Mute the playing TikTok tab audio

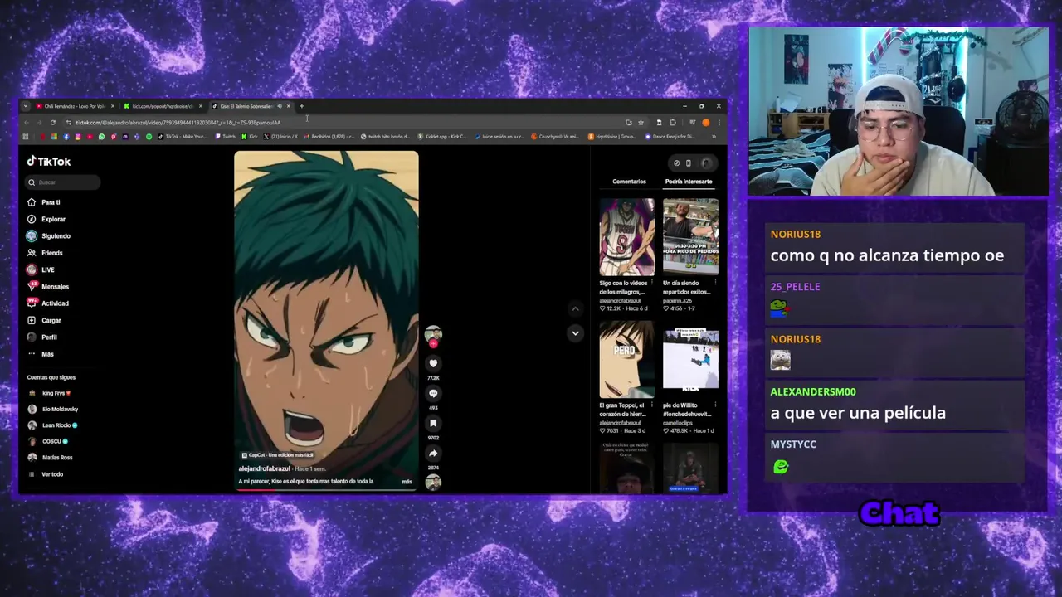[x=280, y=106]
